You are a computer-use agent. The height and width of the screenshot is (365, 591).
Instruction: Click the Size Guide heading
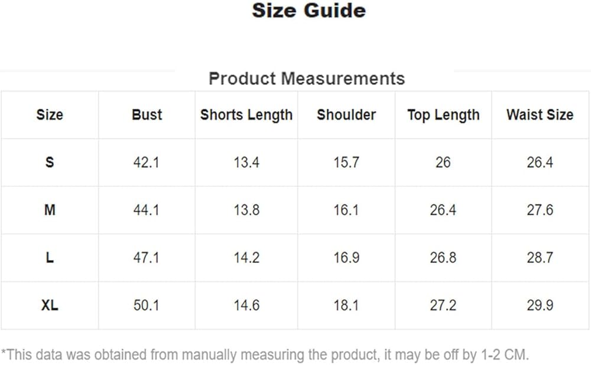[309, 11]
